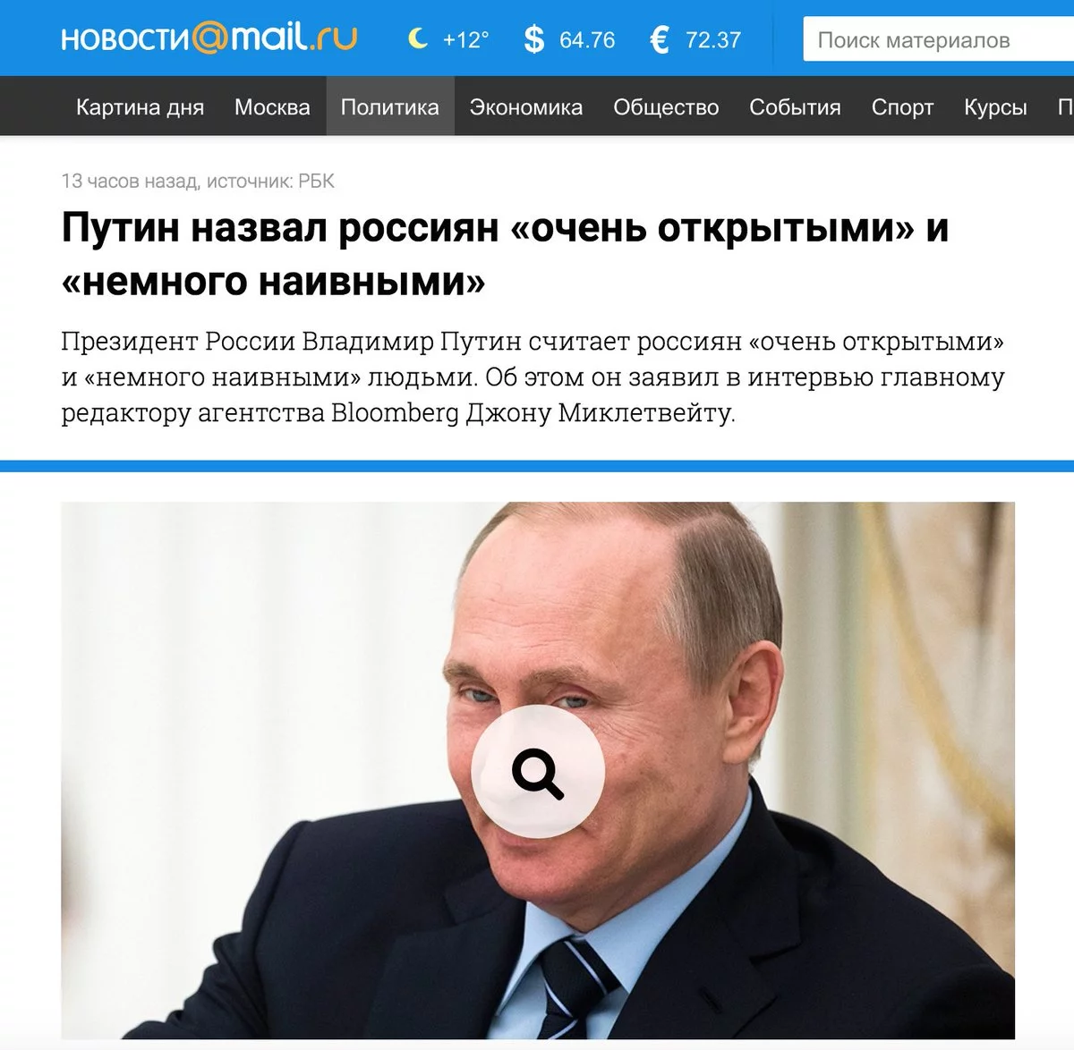Viewport: 1074px width, 1050px height.
Task: Open the Новости mail.ru logo homepage
Action: click(209, 38)
